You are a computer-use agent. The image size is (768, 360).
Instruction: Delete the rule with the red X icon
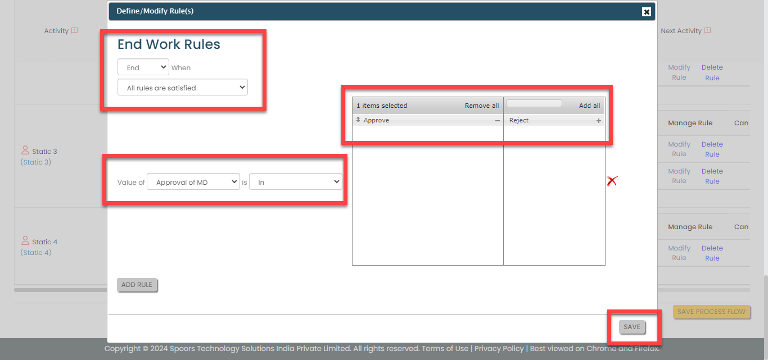612,181
